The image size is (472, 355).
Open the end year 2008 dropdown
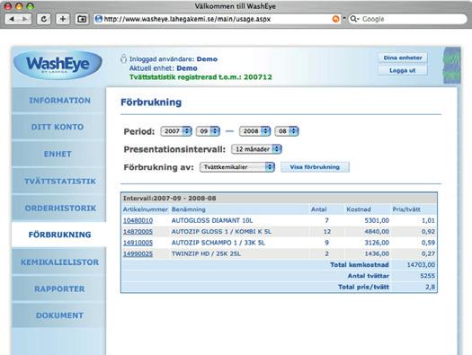tap(254, 131)
